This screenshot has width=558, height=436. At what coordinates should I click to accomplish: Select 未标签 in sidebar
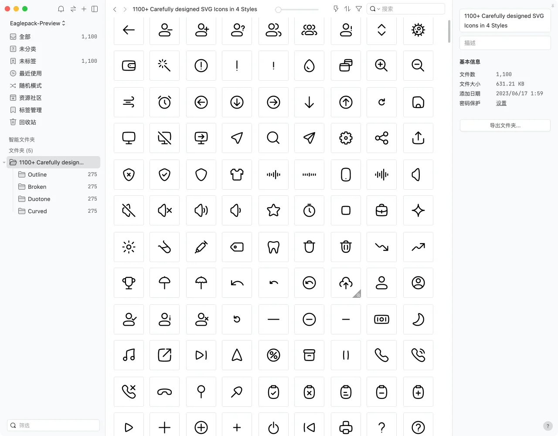click(x=53, y=61)
